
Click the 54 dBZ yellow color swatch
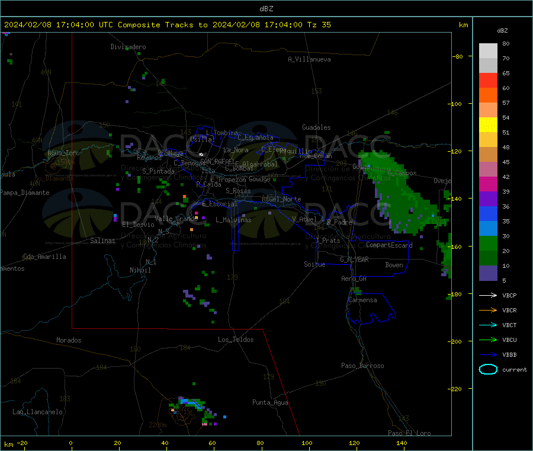488,125
